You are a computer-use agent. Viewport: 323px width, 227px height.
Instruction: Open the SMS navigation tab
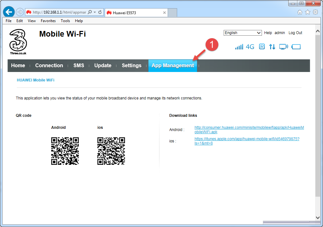[79, 66]
